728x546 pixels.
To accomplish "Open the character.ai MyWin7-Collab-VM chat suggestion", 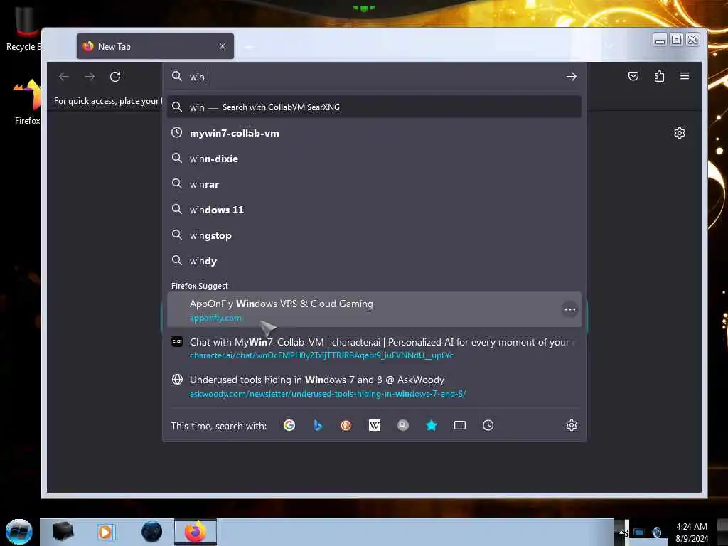I will point(374,348).
